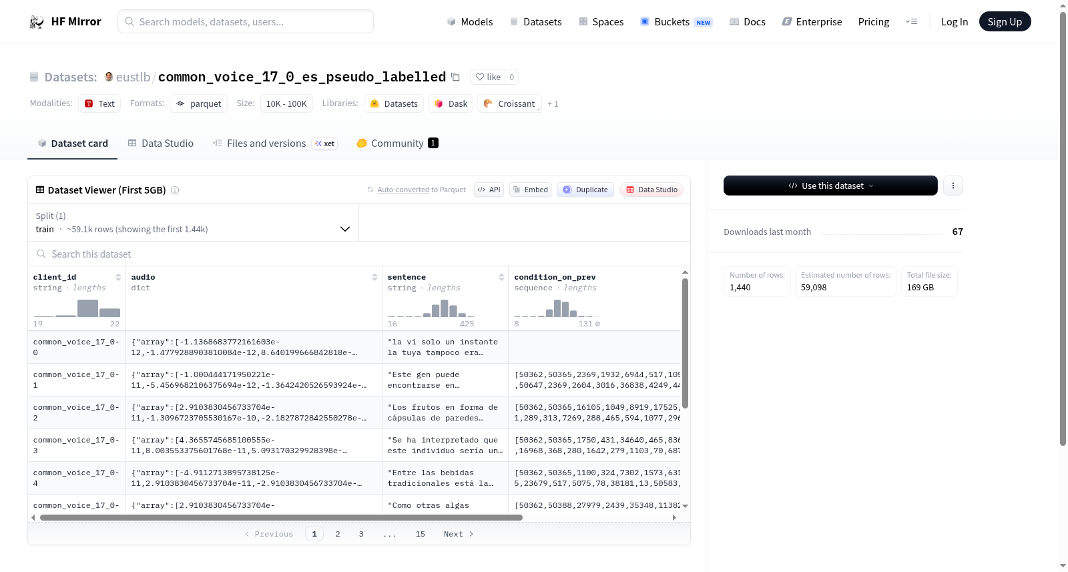This screenshot has width=1068, height=572.
Task: Click the HF Mirror logo icon
Action: coord(37,22)
